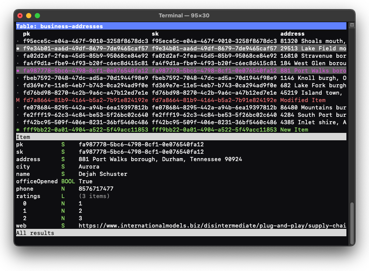Image resolution: width=369 pixels, height=271 pixels.
Task: Click the white bullet marker on the f9e34b01 row
Action: coord(18,49)
